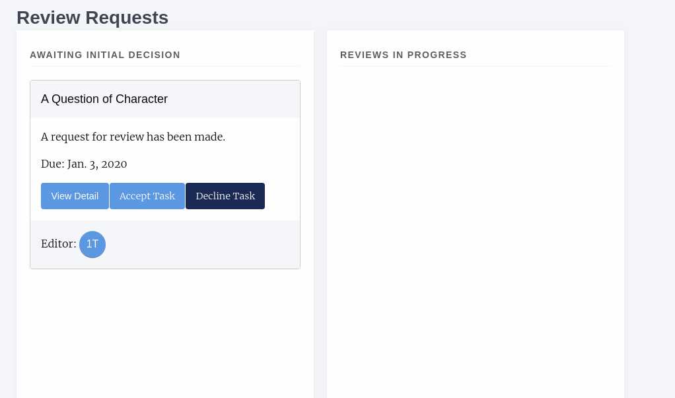Click the divider under Awaiting Initial Decision
Screen dimensions: 675x398
[165, 66]
